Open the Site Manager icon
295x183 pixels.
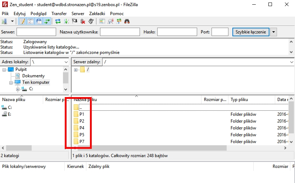click(x=4, y=21)
